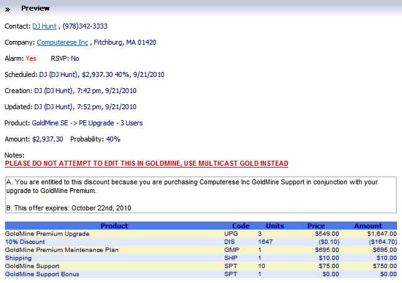Click the product GoldMine SE -> PE Upgrade text
Image resolution: width=402 pixels, height=283 pixels.
coord(87,123)
